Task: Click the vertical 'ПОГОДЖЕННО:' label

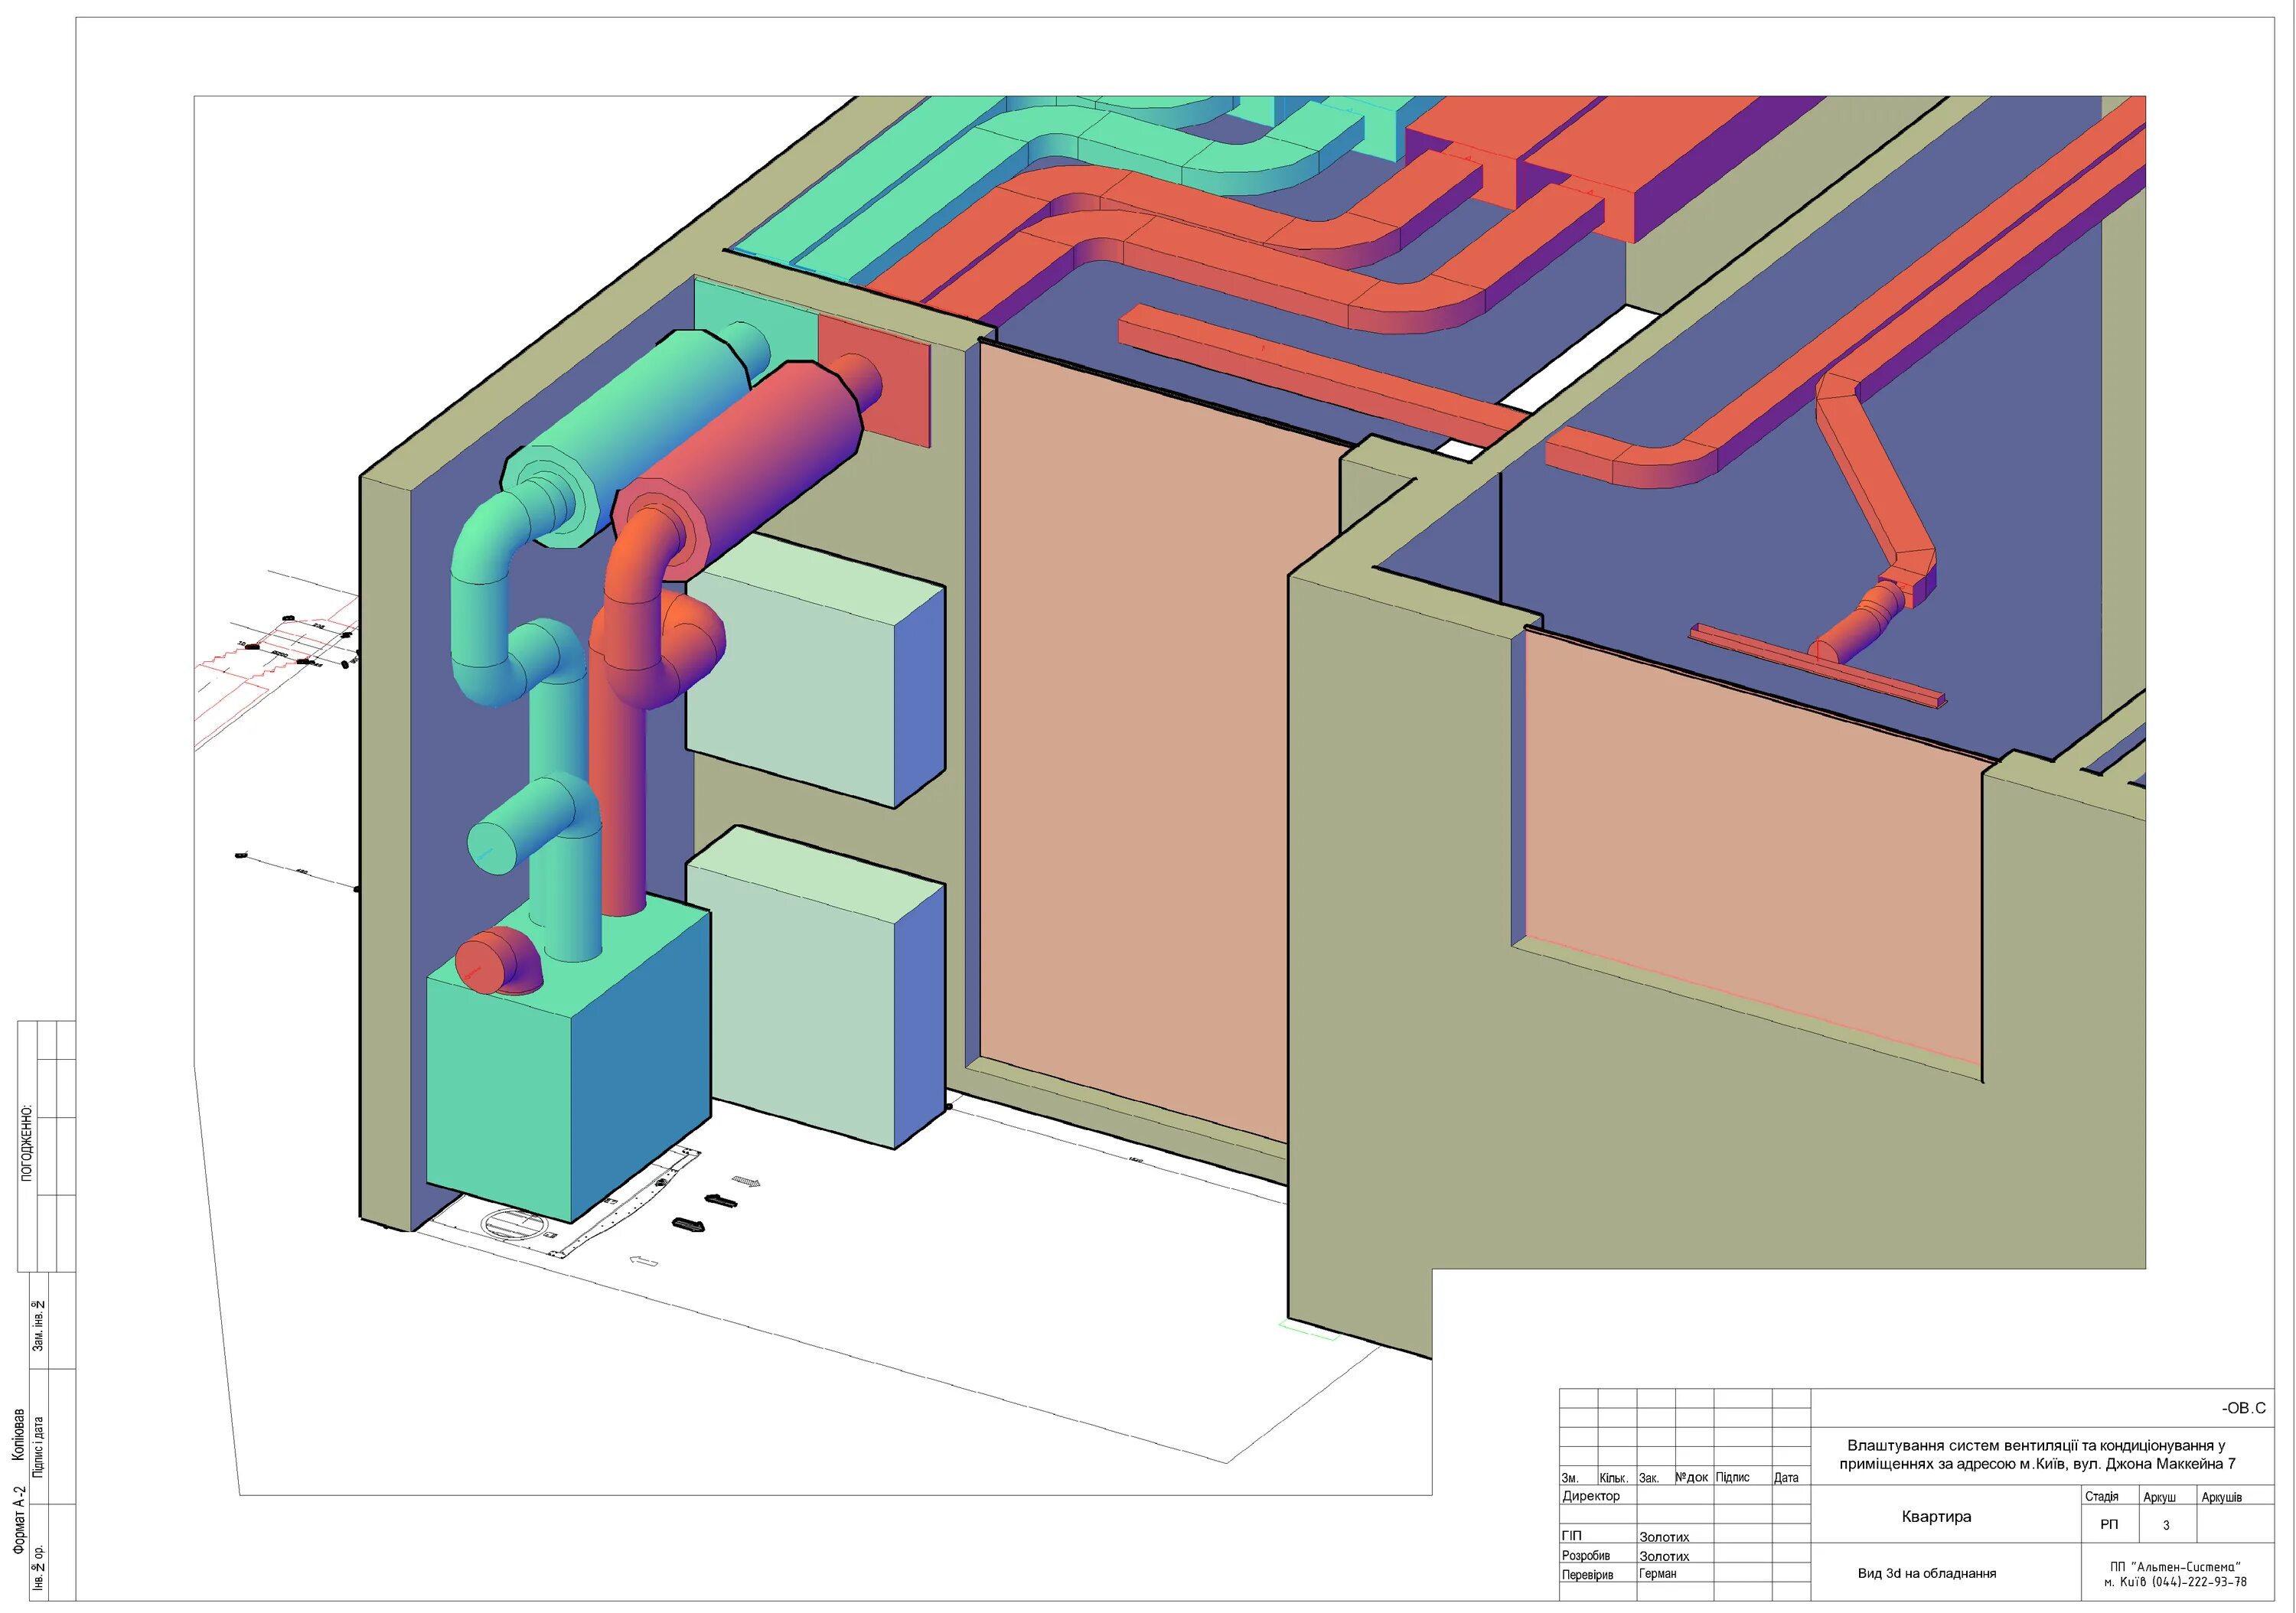Action: tap(27, 1143)
